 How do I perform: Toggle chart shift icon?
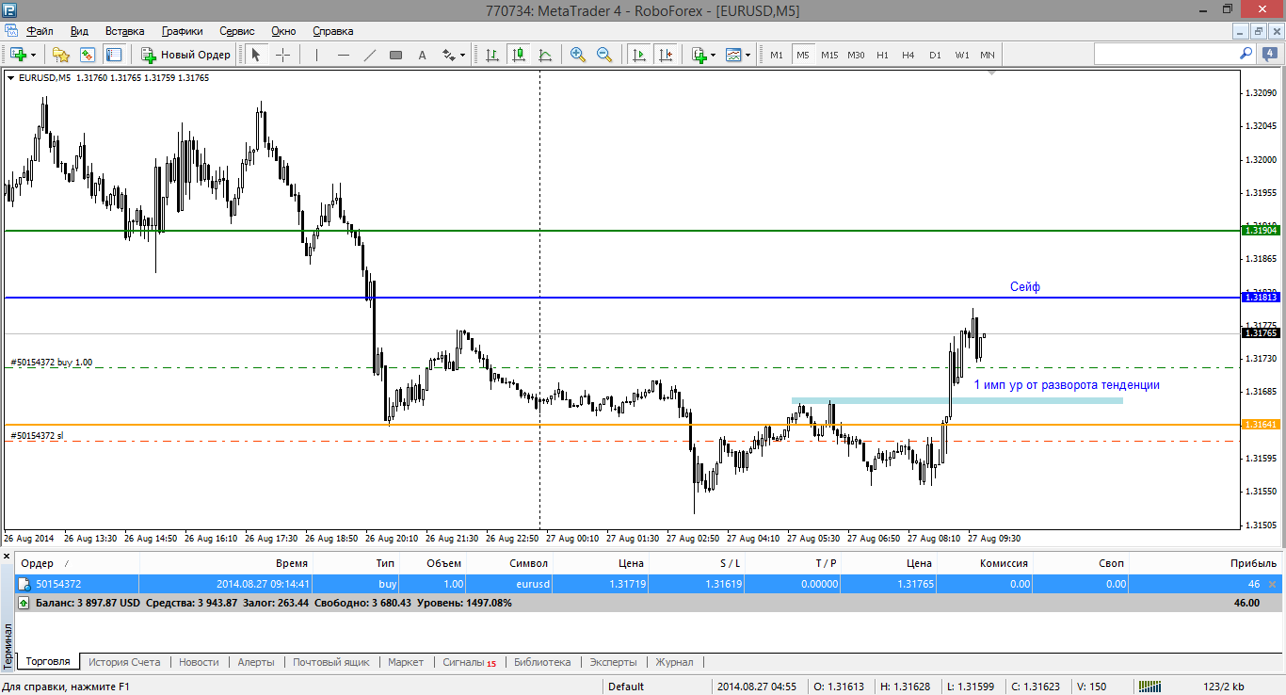pyautogui.click(x=666, y=55)
